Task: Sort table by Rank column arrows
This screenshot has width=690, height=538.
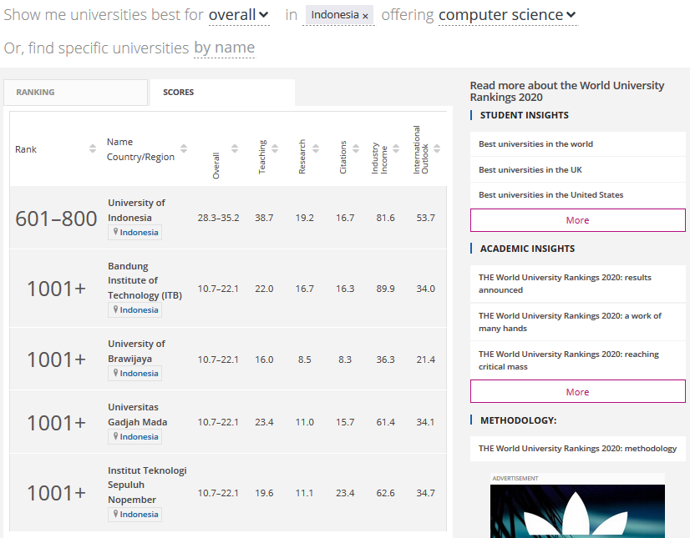Action: coord(93,149)
